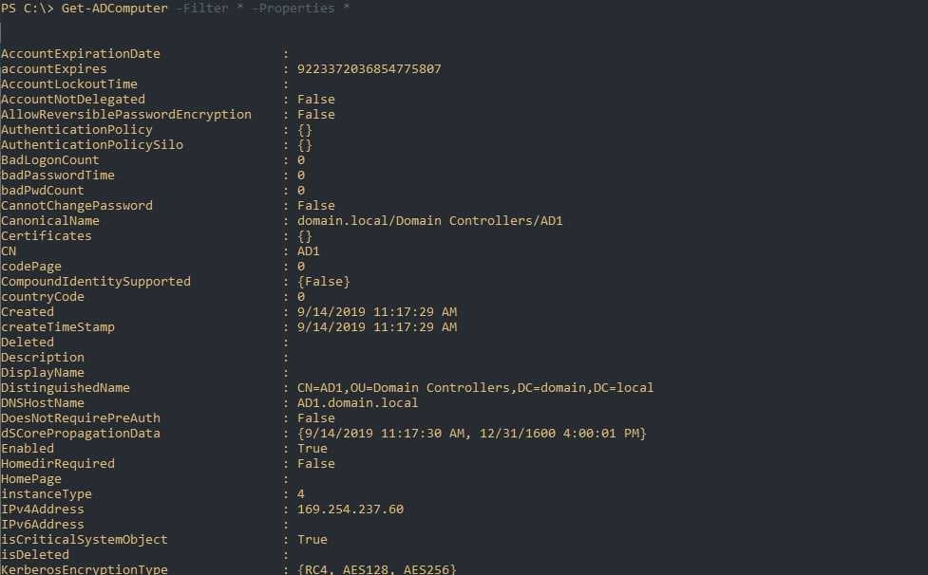928x575 pixels.
Task: Click the Enabled value True
Action: pyautogui.click(x=312, y=449)
